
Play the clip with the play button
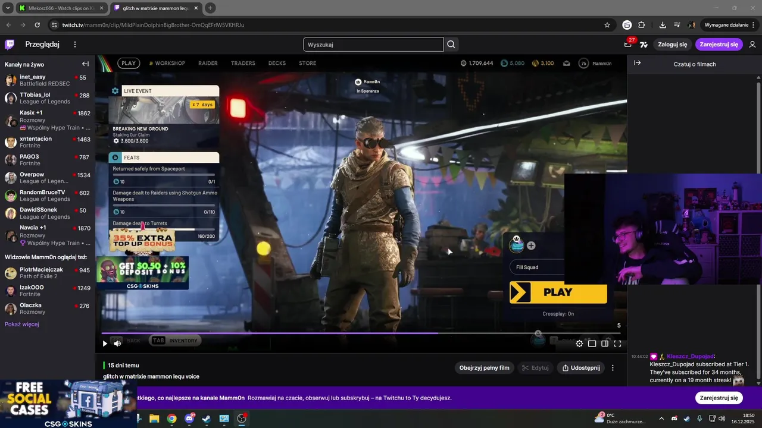105,343
